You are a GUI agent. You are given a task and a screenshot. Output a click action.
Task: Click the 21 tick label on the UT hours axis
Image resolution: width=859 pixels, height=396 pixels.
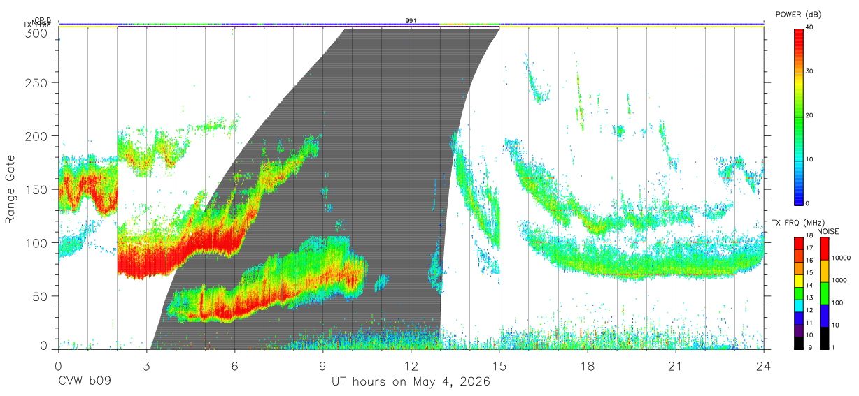676,365
